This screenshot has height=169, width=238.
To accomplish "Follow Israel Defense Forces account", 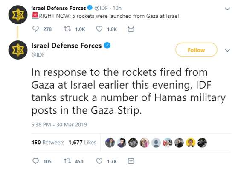I will click(196, 50).
